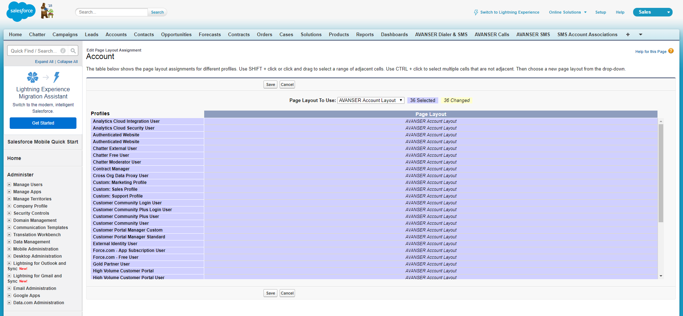The height and width of the screenshot is (316, 683).
Task: Expand the Security Controls section
Action: 9,213
